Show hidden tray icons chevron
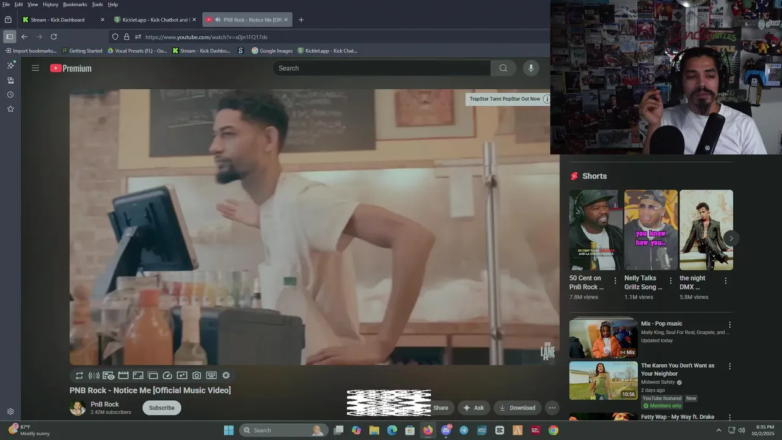782x440 pixels. pyautogui.click(x=718, y=430)
